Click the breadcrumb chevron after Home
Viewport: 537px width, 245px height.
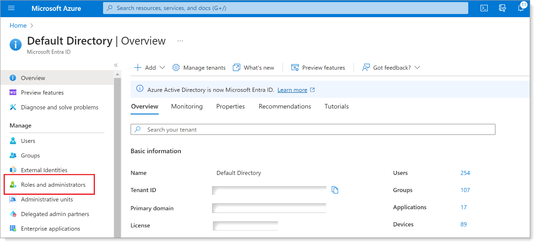pyautogui.click(x=32, y=25)
